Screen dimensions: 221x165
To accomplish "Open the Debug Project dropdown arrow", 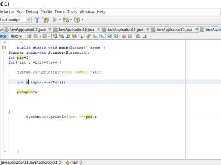I will coord(71,20).
